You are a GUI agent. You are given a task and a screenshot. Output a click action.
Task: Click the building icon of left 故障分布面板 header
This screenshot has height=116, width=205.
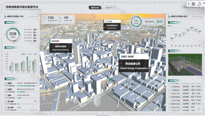coord(5,16)
